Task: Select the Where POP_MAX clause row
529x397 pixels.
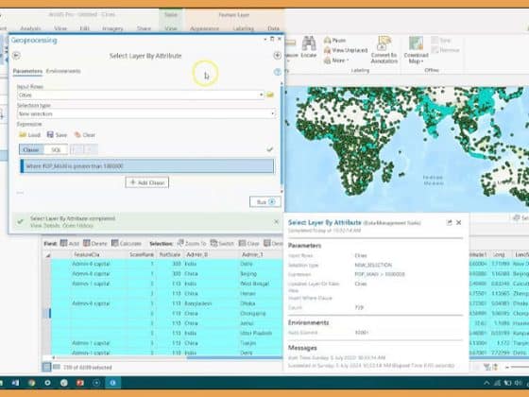Action: tap(147, 166)
